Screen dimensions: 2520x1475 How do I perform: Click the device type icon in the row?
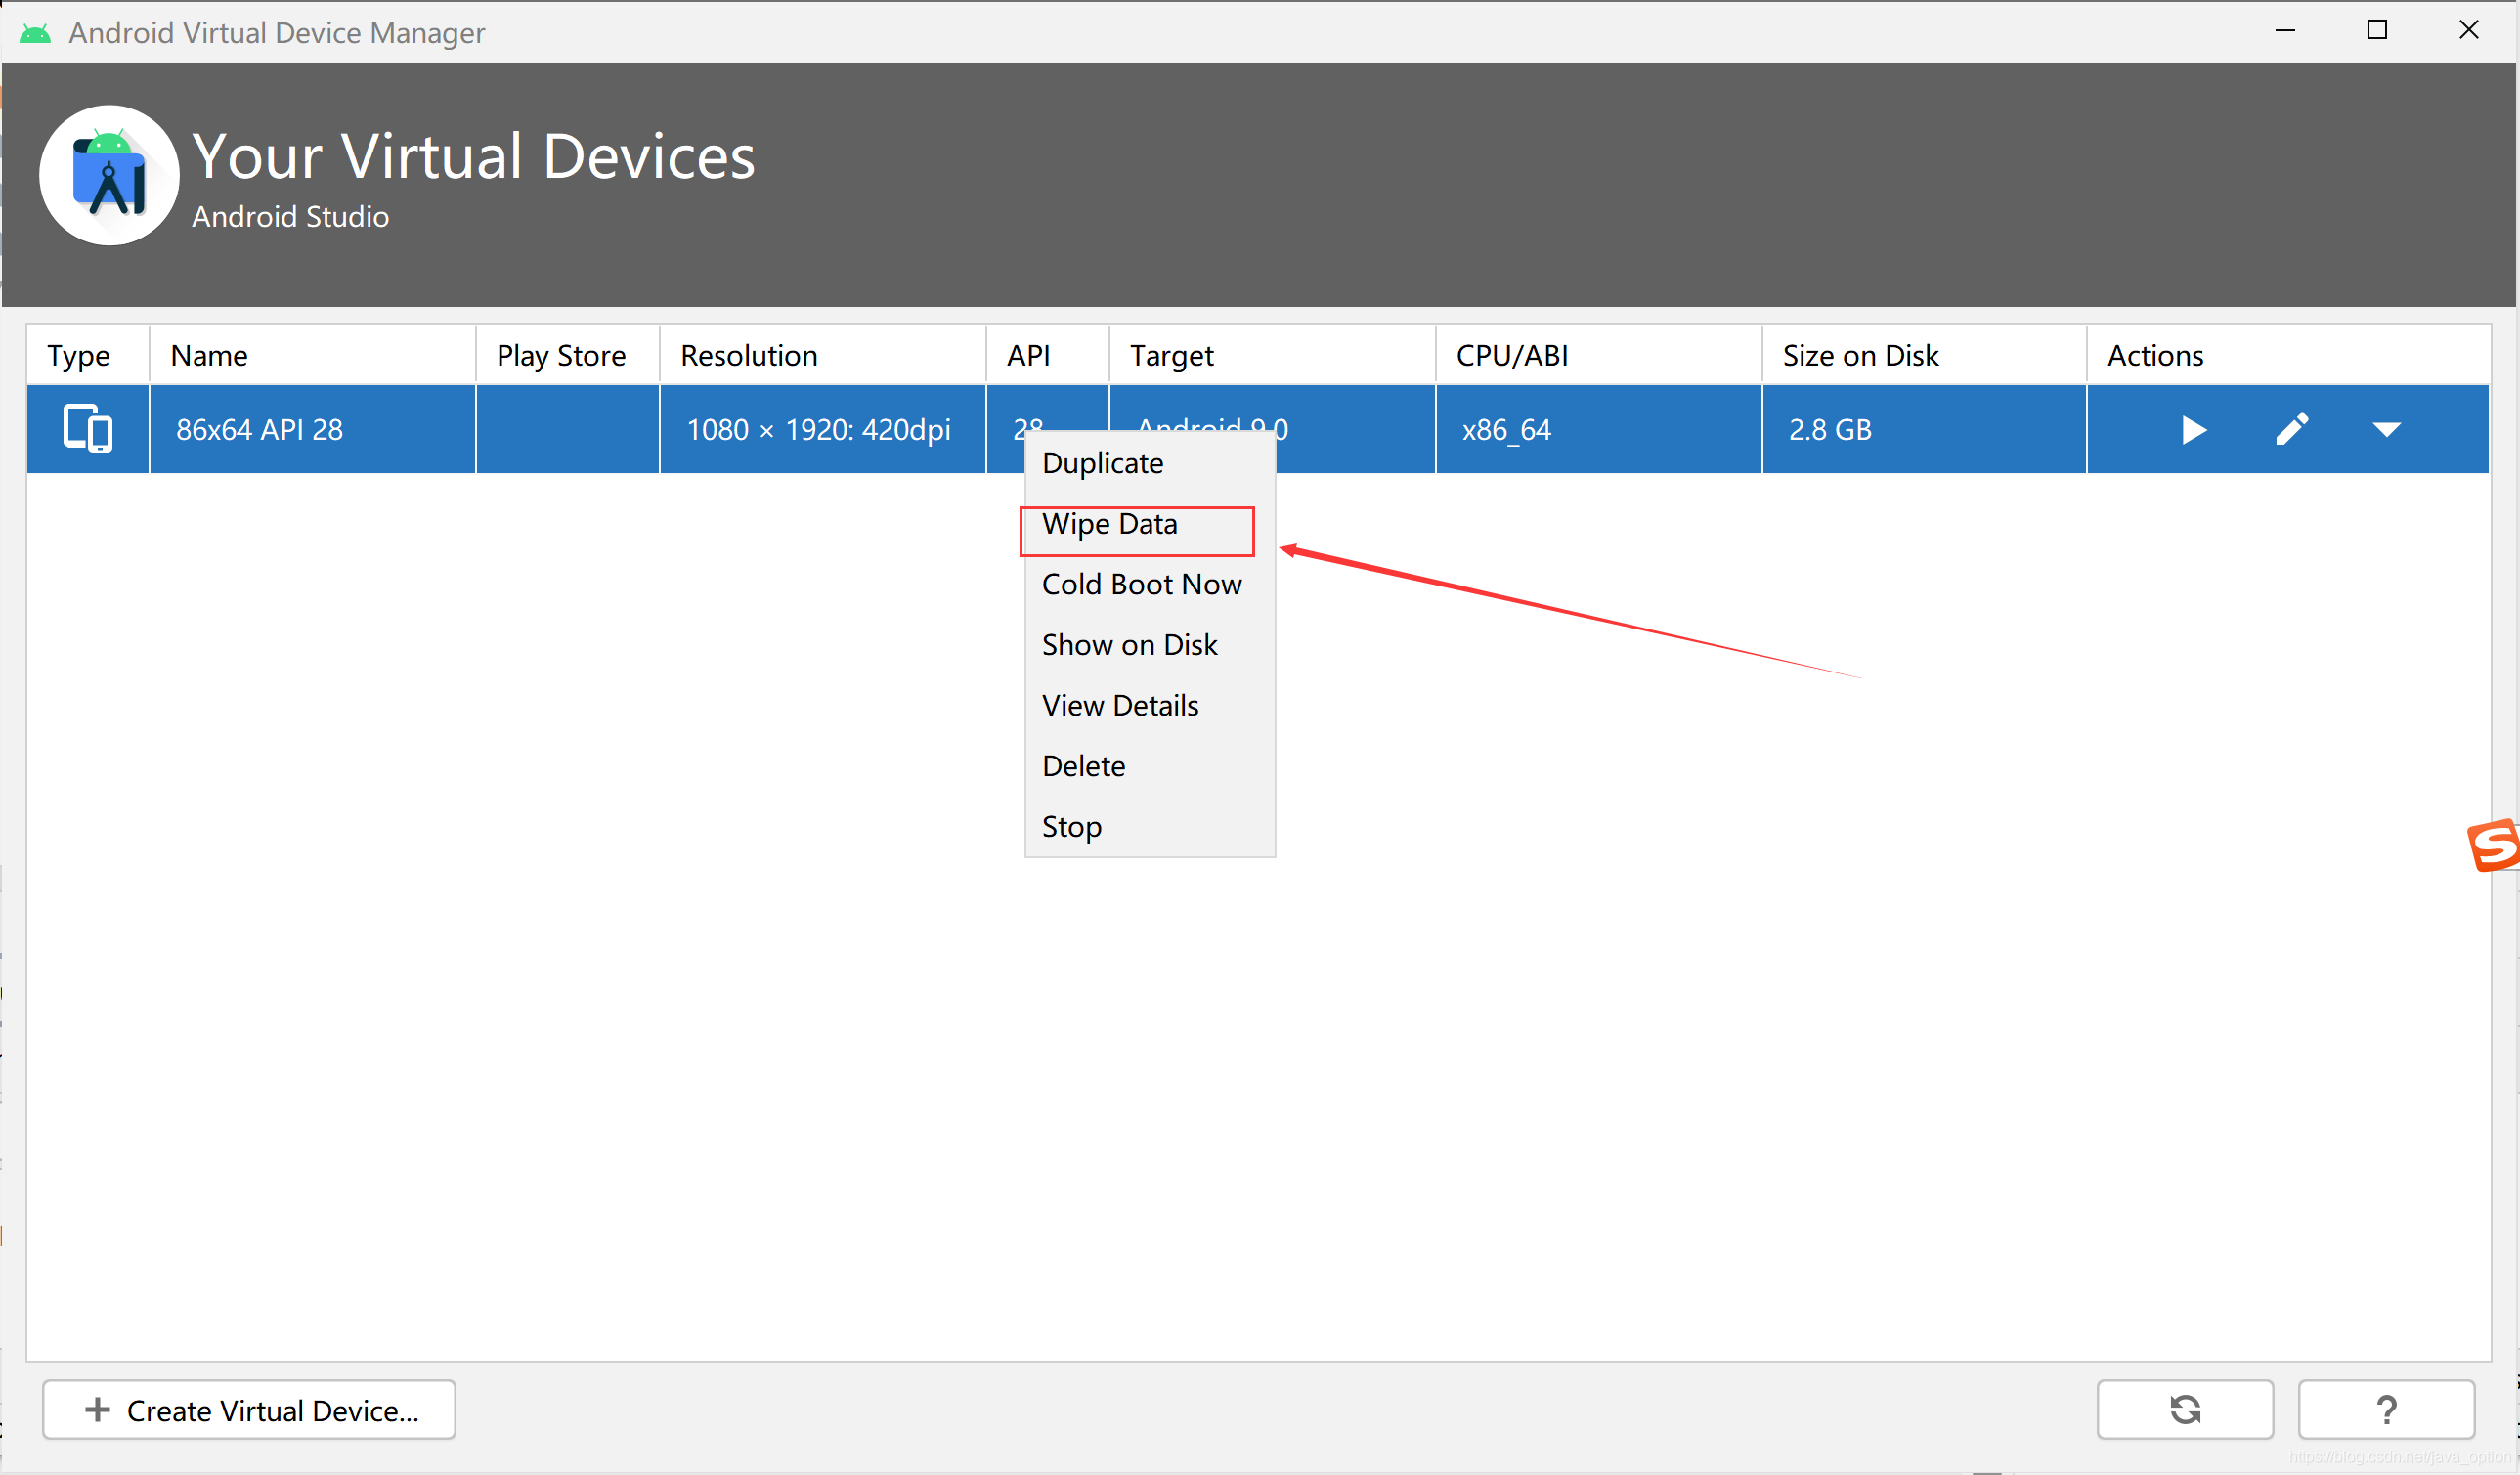[x=87, y=429]
